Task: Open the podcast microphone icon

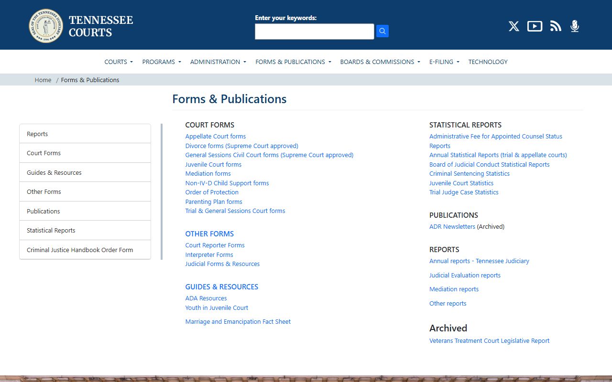Action: 575,26
